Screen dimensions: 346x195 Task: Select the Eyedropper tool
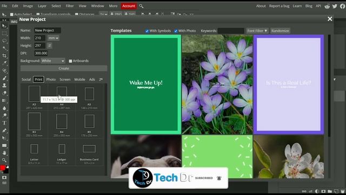click(x=4, y=63)
